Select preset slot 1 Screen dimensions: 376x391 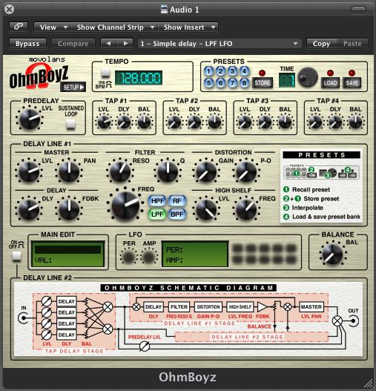(x=208, y=71)
